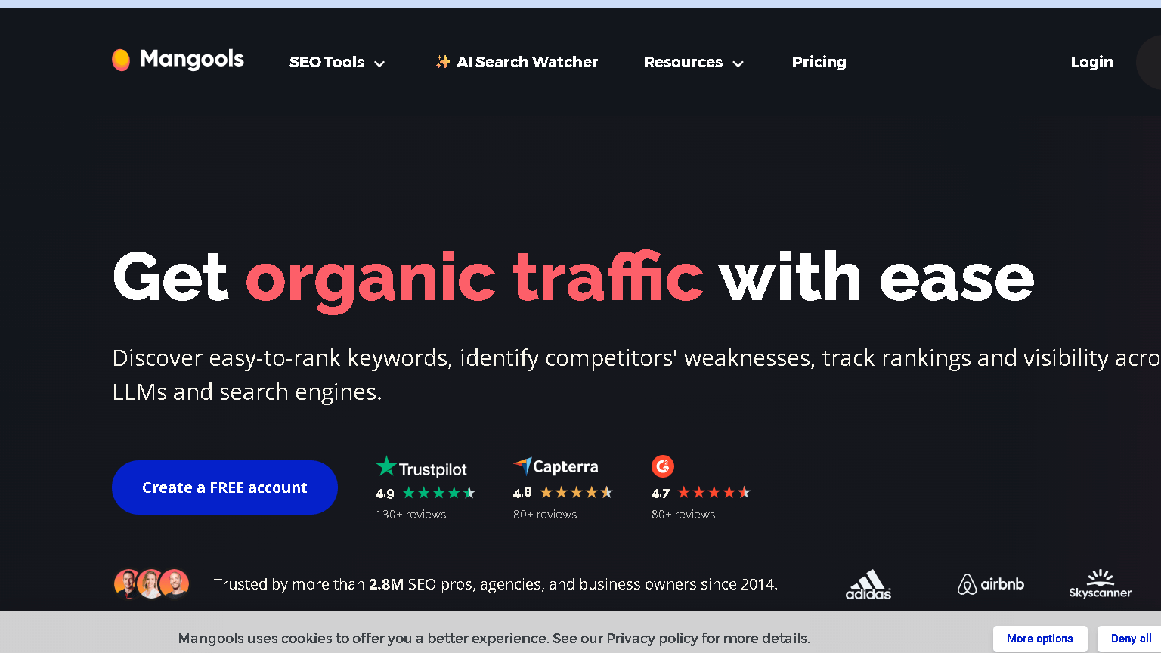Click the Create a FREE account button

click(224, 487)
